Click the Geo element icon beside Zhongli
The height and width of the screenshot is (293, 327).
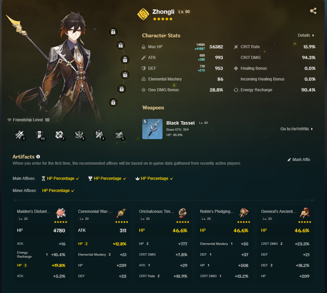click(x=143, y=14)
